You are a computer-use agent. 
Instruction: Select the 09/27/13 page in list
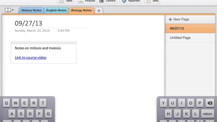click(x=190, y=28)
